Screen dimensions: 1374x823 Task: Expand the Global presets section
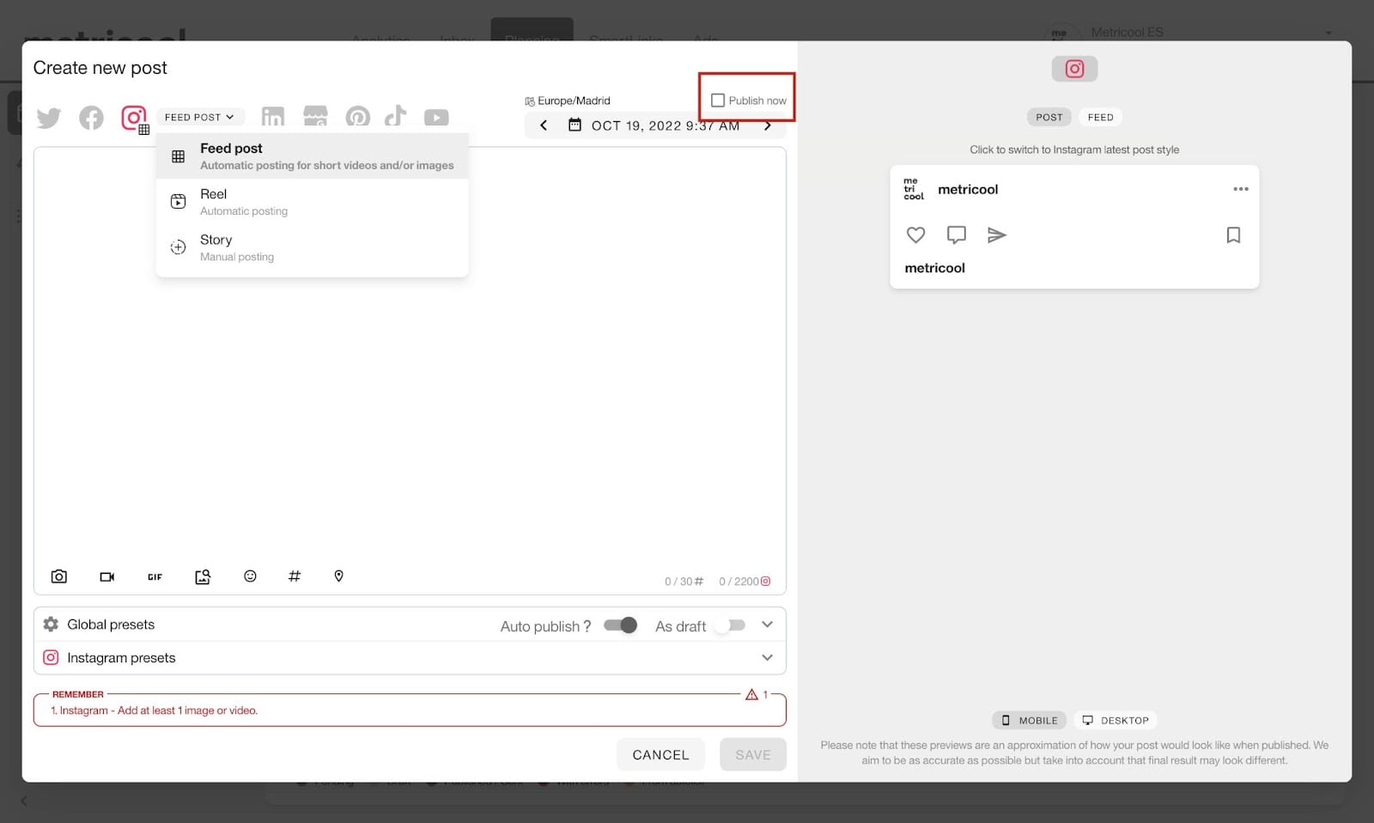click(x=767, y=625)
